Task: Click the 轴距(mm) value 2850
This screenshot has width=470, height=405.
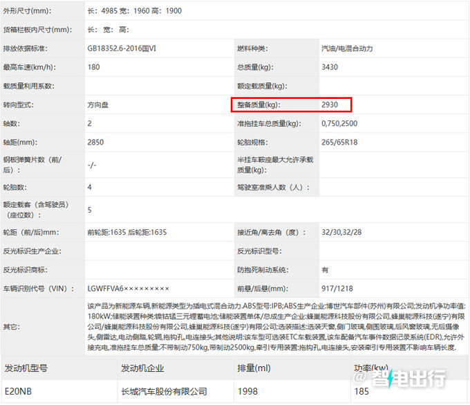Action: (x=97, y=142)
